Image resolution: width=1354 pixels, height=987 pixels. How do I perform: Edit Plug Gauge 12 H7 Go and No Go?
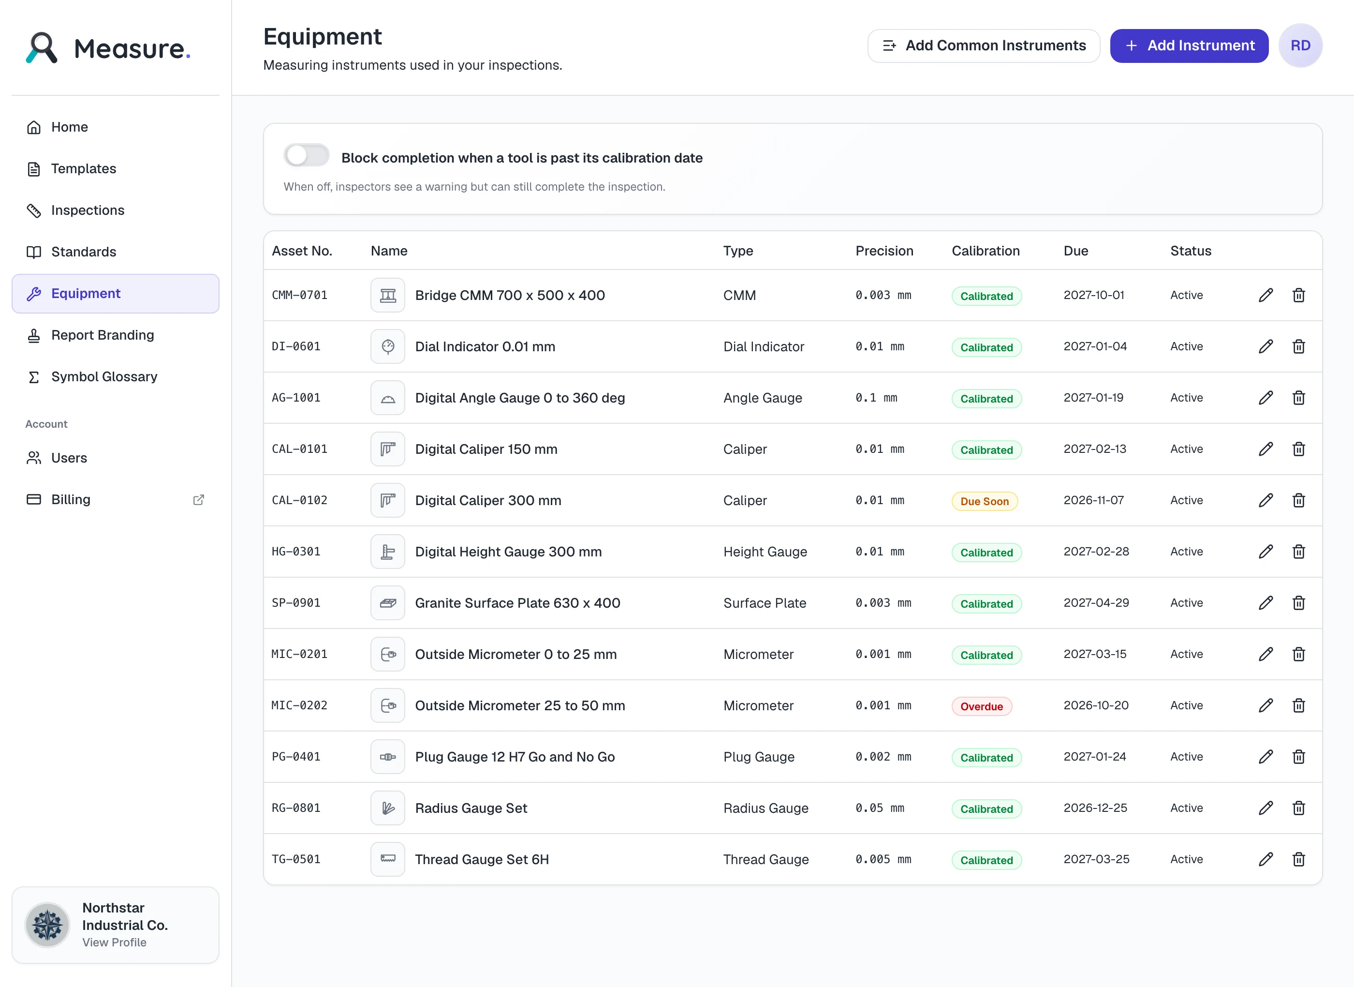[1266, 757]
